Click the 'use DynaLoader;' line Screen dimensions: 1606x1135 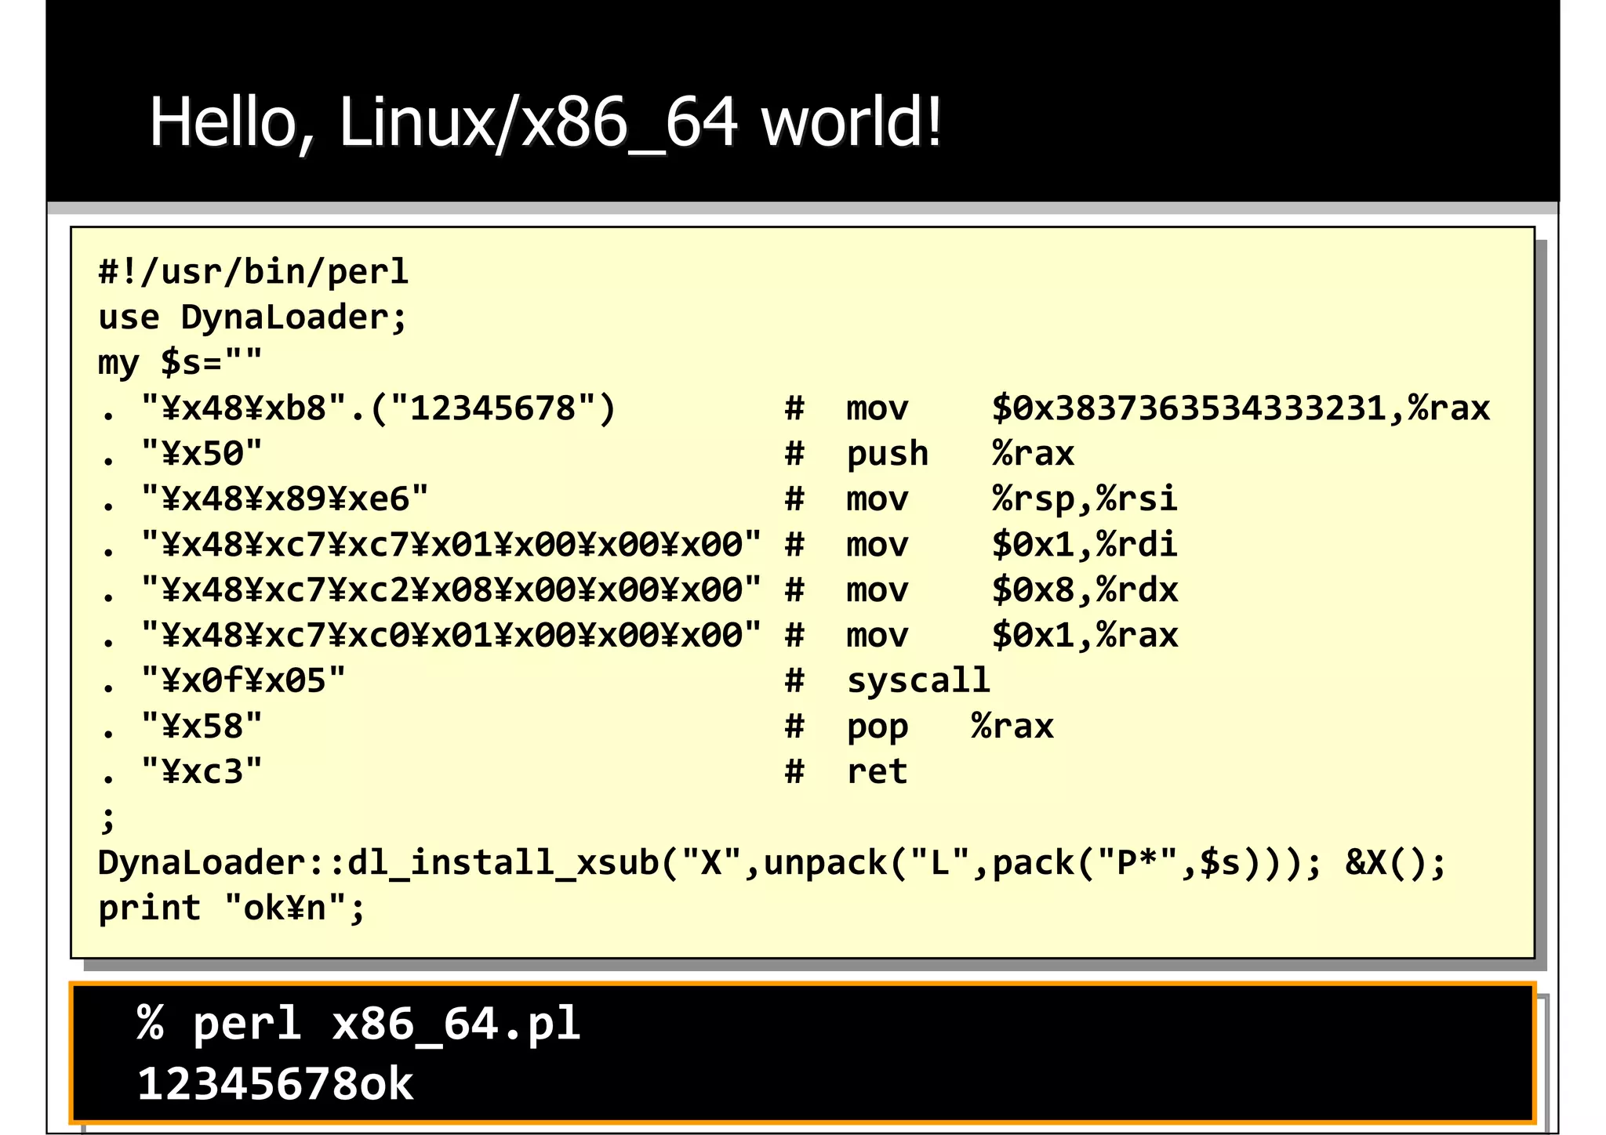pos(253,317)
